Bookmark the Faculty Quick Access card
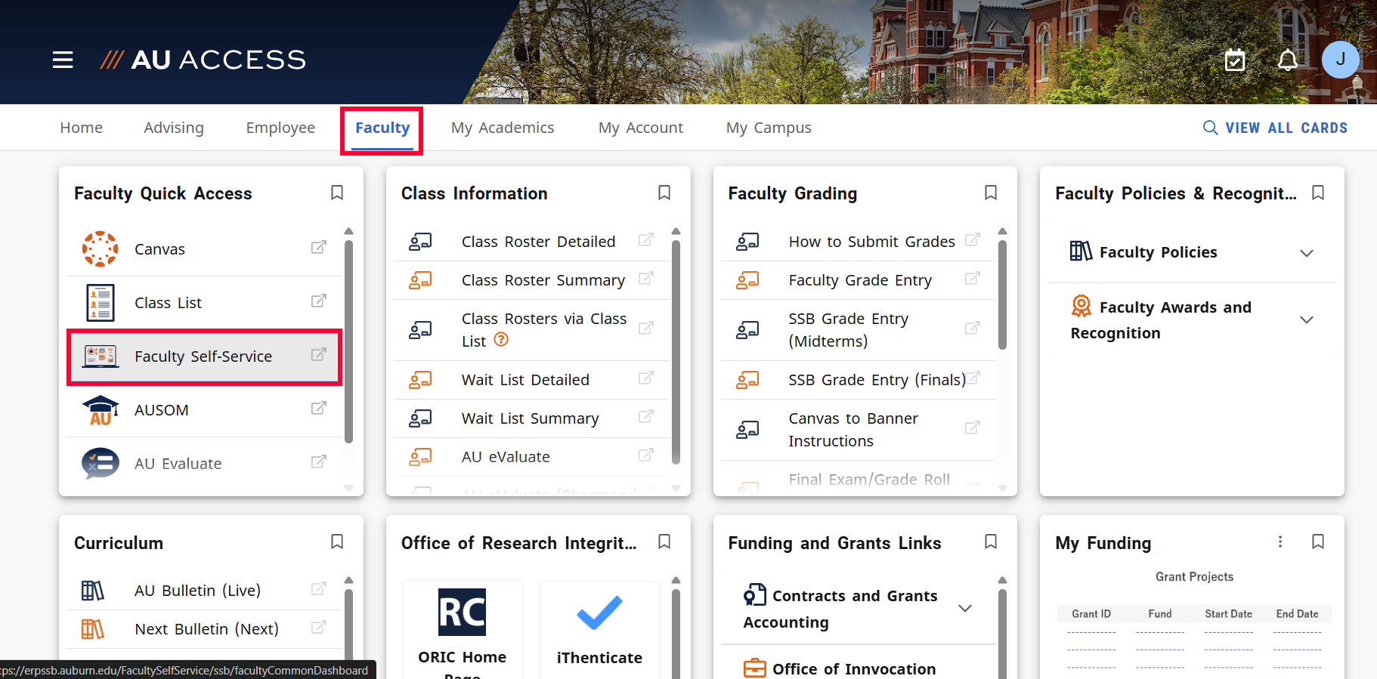The height and width of the screenshot is (679, 1377). point(337,193)
